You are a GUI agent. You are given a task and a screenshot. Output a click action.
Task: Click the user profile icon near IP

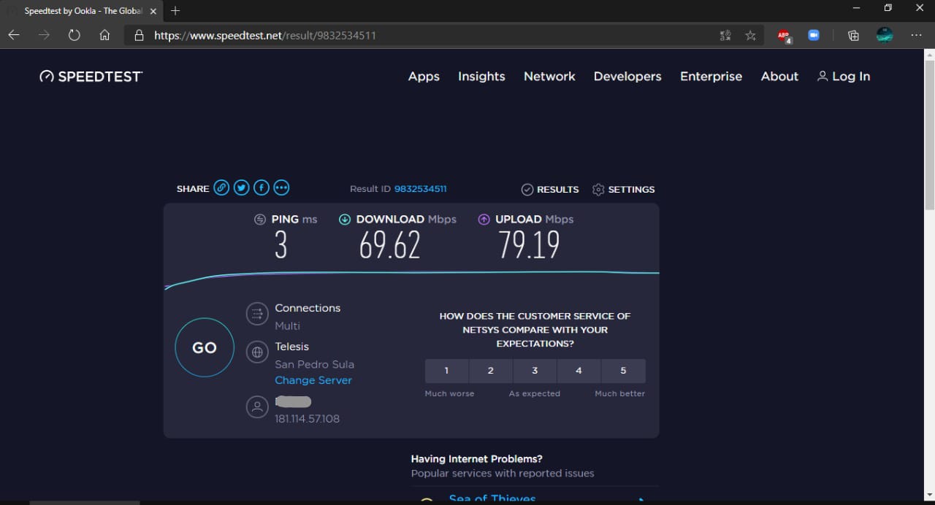(257, 407)
